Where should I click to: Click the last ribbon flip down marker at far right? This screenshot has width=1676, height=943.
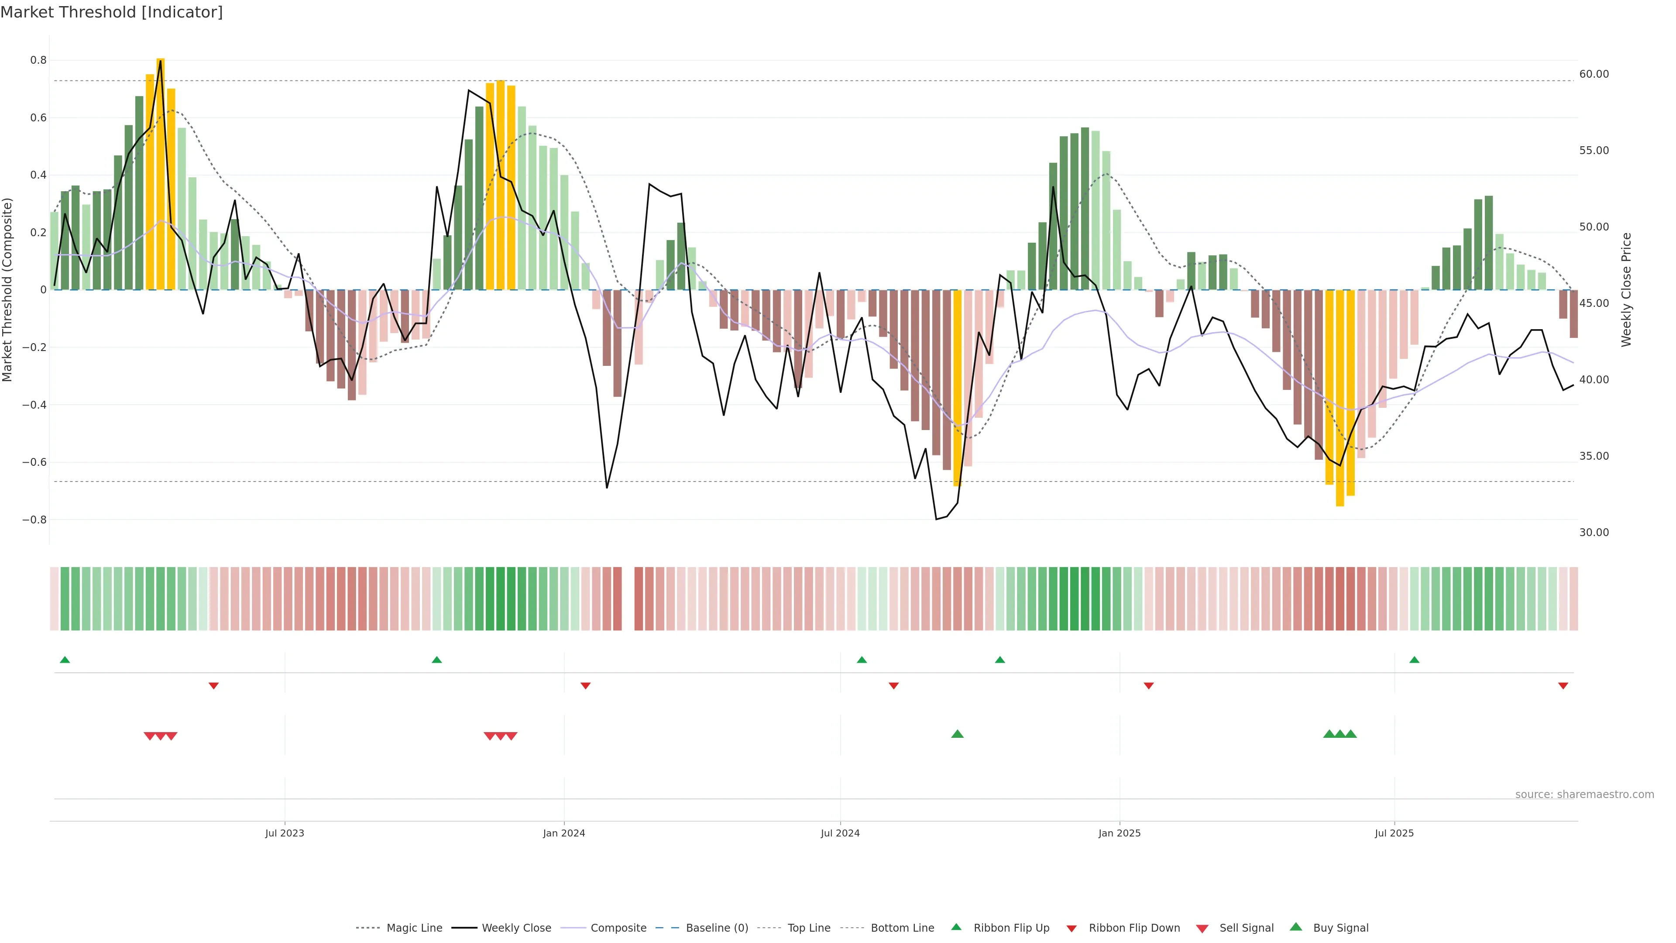tap(1563, 686)
